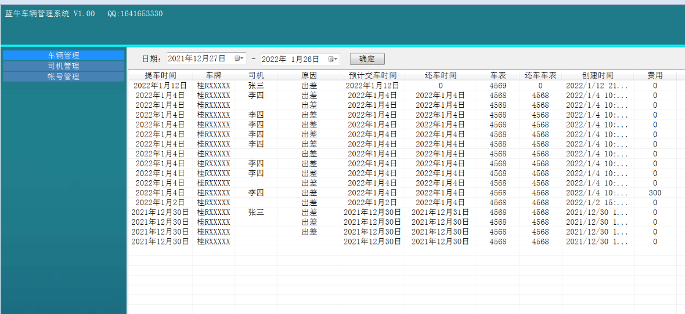
Task: Select 预计交车时间 cell 2022年1月12日
Action: [372, 86]
